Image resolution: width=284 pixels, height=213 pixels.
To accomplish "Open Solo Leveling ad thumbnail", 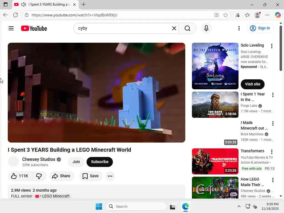I will click(215, 66).
